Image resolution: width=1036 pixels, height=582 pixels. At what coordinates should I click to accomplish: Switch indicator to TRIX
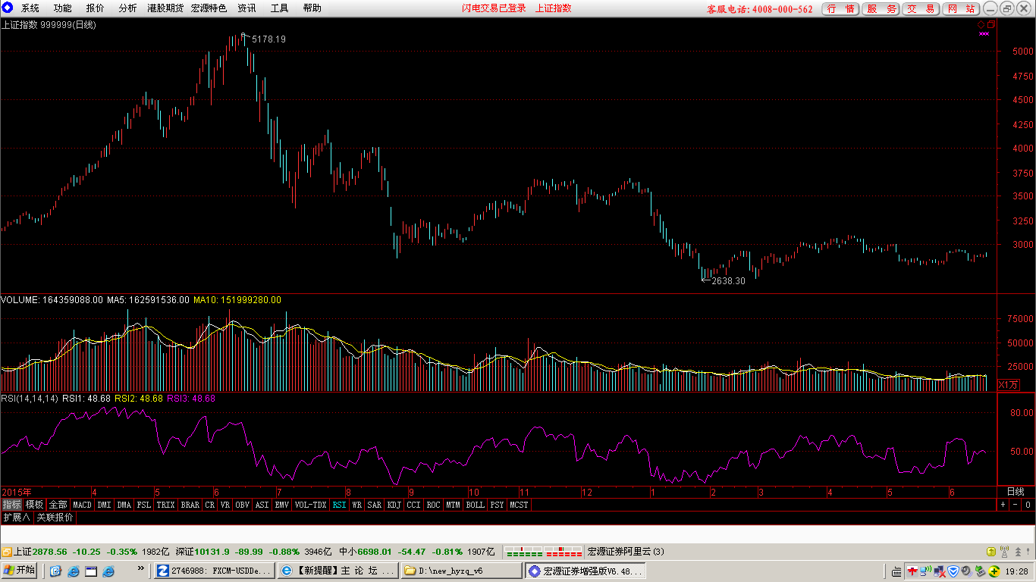click(x=165, y=505)
